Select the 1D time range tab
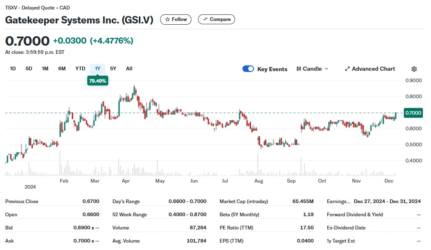Image resolution: width=431 pixels, height=250 pixels. [13, 69]
